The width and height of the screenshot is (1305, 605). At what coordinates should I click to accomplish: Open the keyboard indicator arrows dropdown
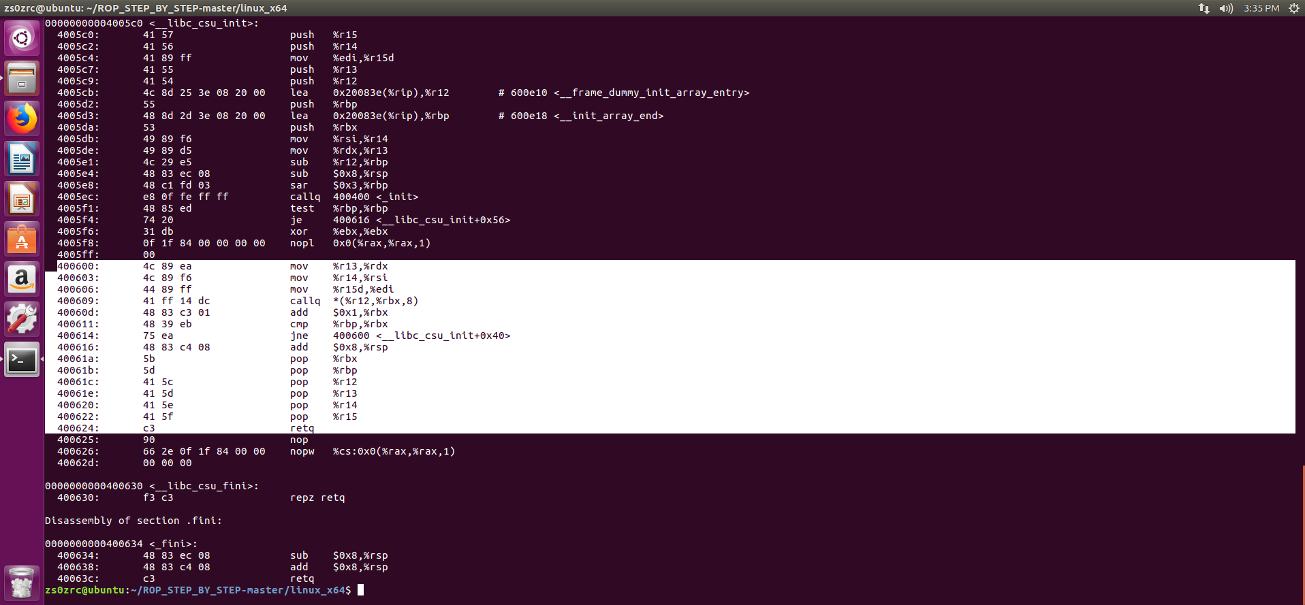click(1204, 8)
